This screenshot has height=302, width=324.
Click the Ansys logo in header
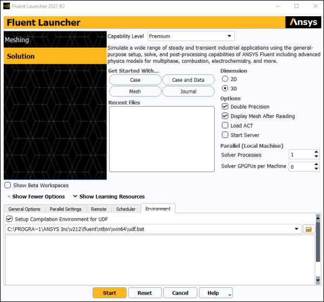pyautogui.click(x=303, y=22)
